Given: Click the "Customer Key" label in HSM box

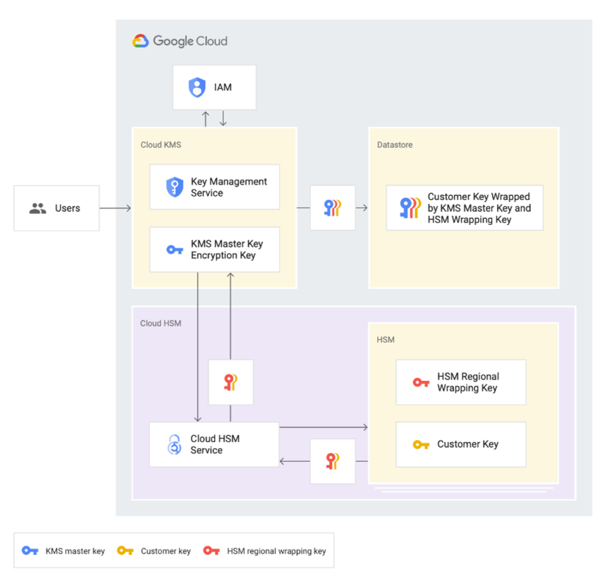Looking at the screenshot, I should pos(468,444).
